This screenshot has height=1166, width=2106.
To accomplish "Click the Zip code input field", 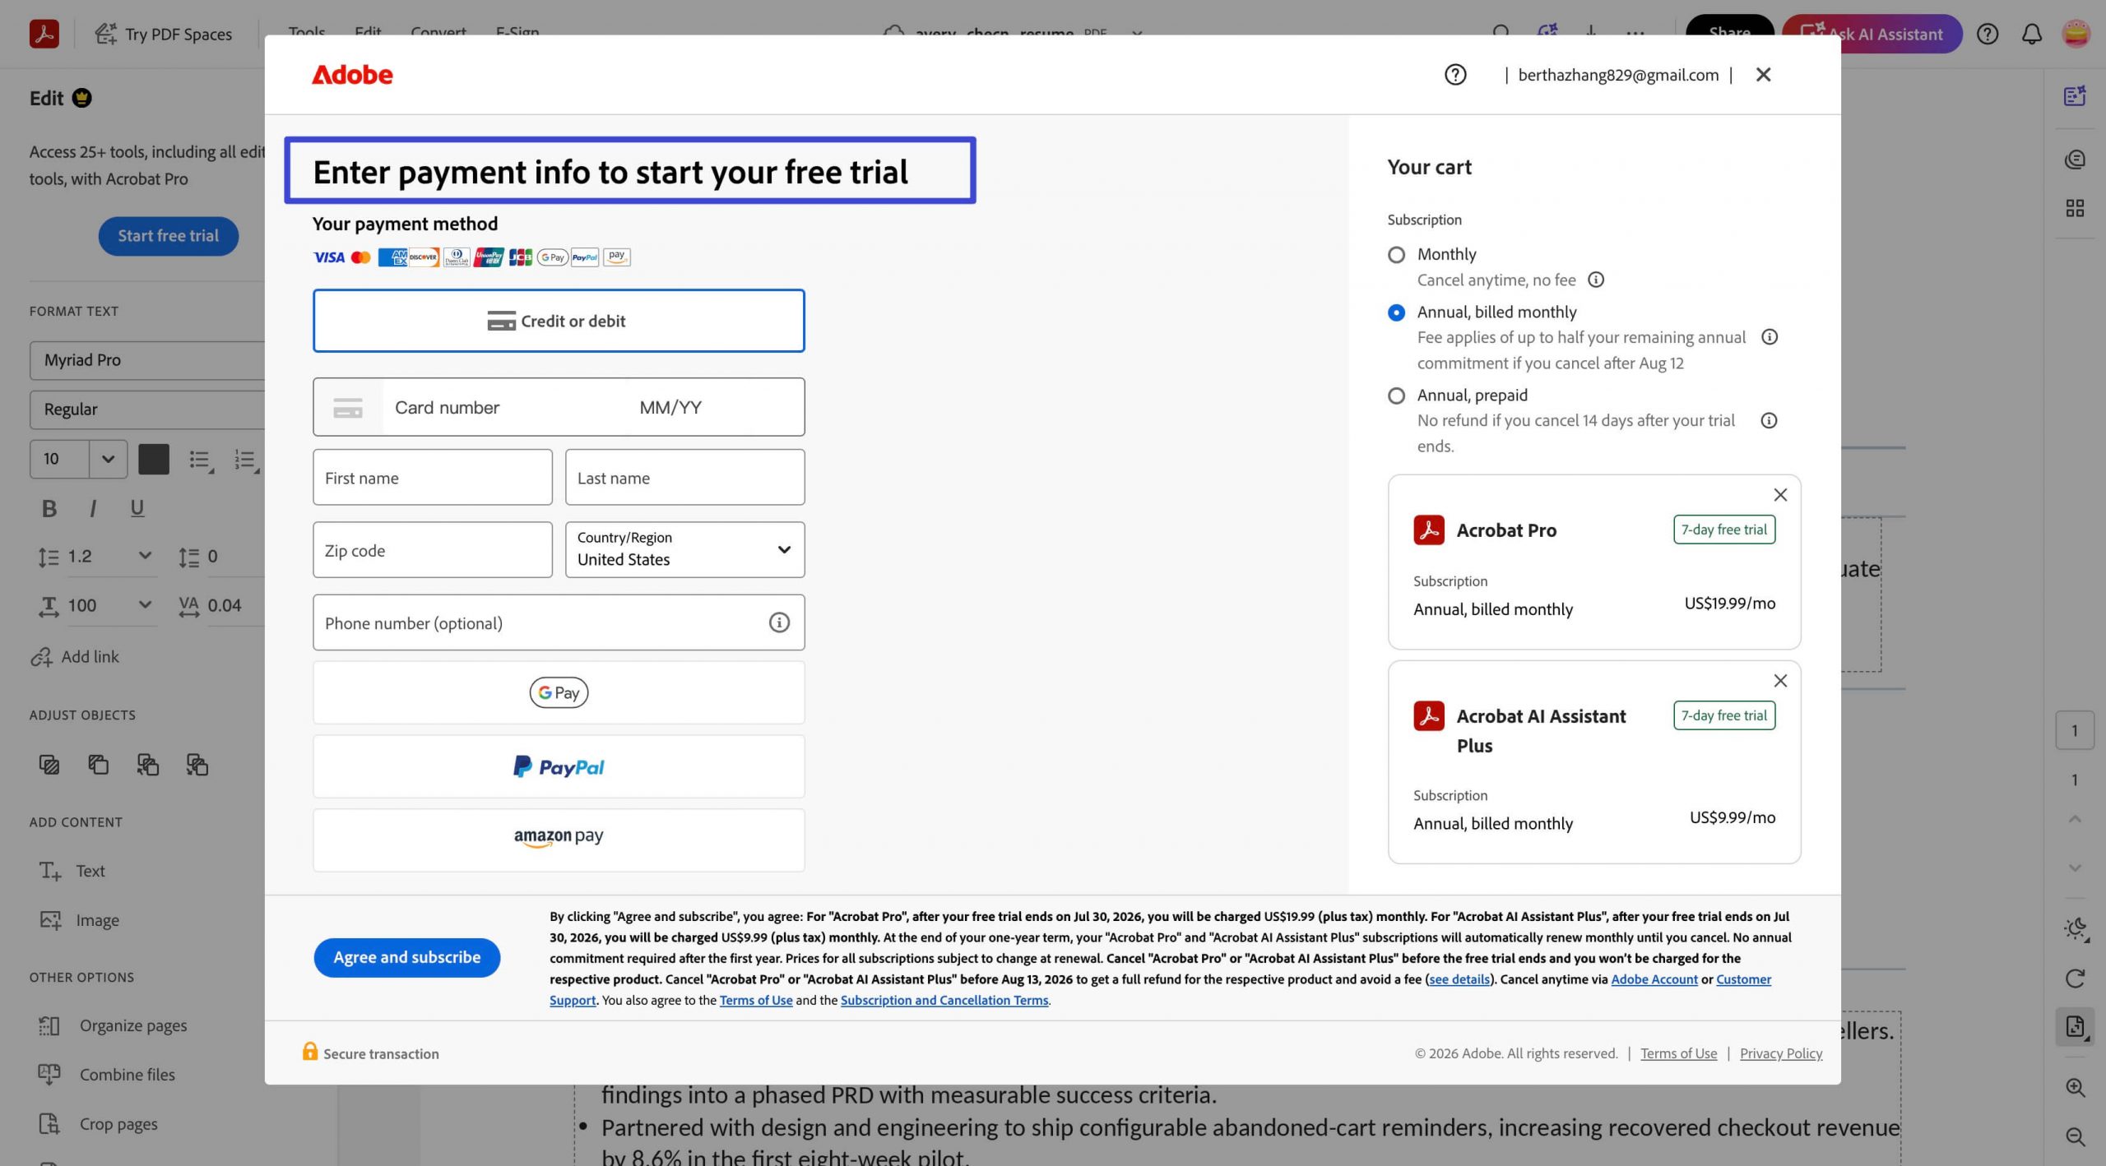I will pos(433,549).
